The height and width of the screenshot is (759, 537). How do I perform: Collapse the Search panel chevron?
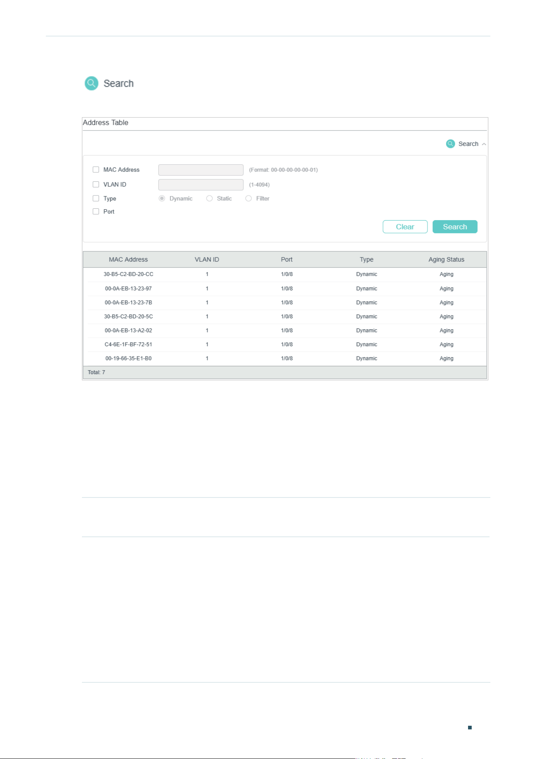click(x=484, y=144)
